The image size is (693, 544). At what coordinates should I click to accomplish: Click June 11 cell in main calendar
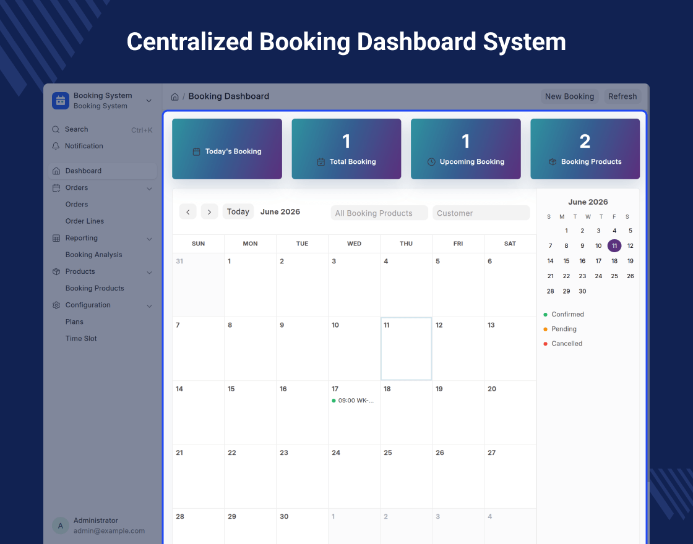406,349
